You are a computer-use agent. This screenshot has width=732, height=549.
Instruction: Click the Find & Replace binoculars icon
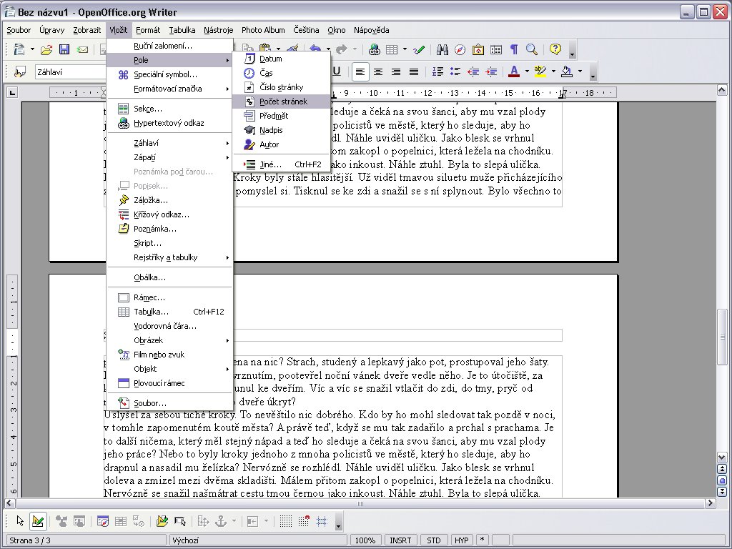[442, 49]
